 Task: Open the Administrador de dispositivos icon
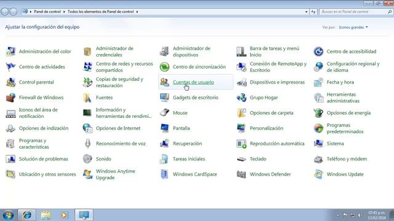pyautogui.click(x=164, y=52)
